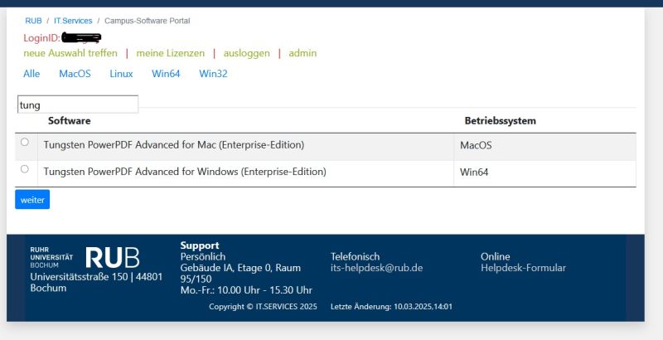663x340 pixels.
Task: Open the Helpdesk-Formular link
Action: click(x=524, y=268)
